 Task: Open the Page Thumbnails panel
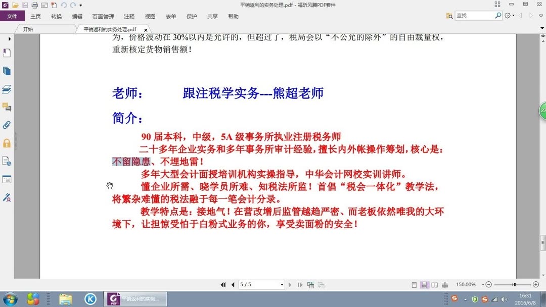point(7,71)
